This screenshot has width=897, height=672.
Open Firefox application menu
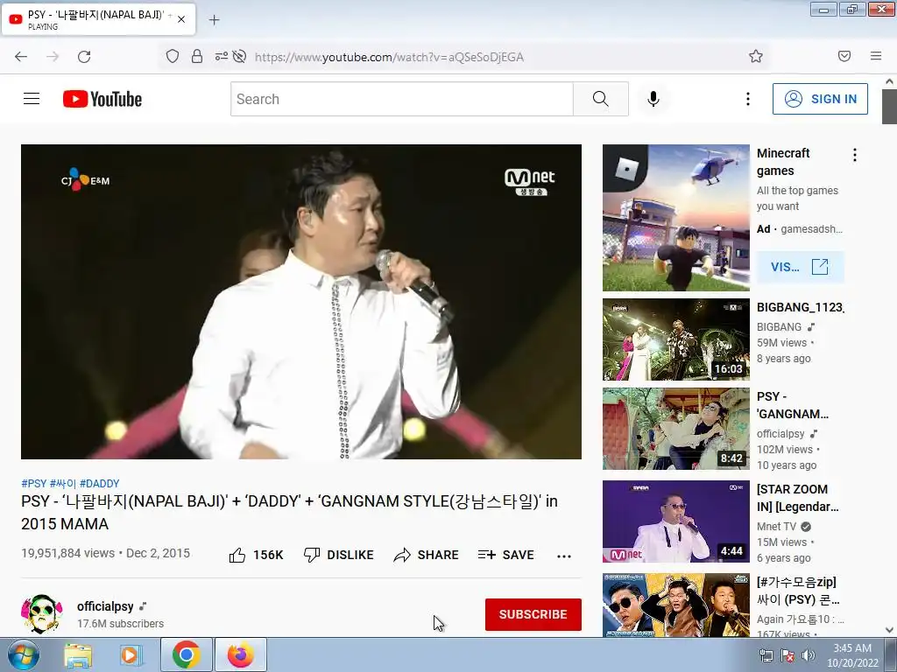click(x=876, y=56)
